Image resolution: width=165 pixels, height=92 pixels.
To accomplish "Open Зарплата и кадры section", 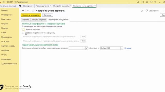I will click(x=8, y=46).
